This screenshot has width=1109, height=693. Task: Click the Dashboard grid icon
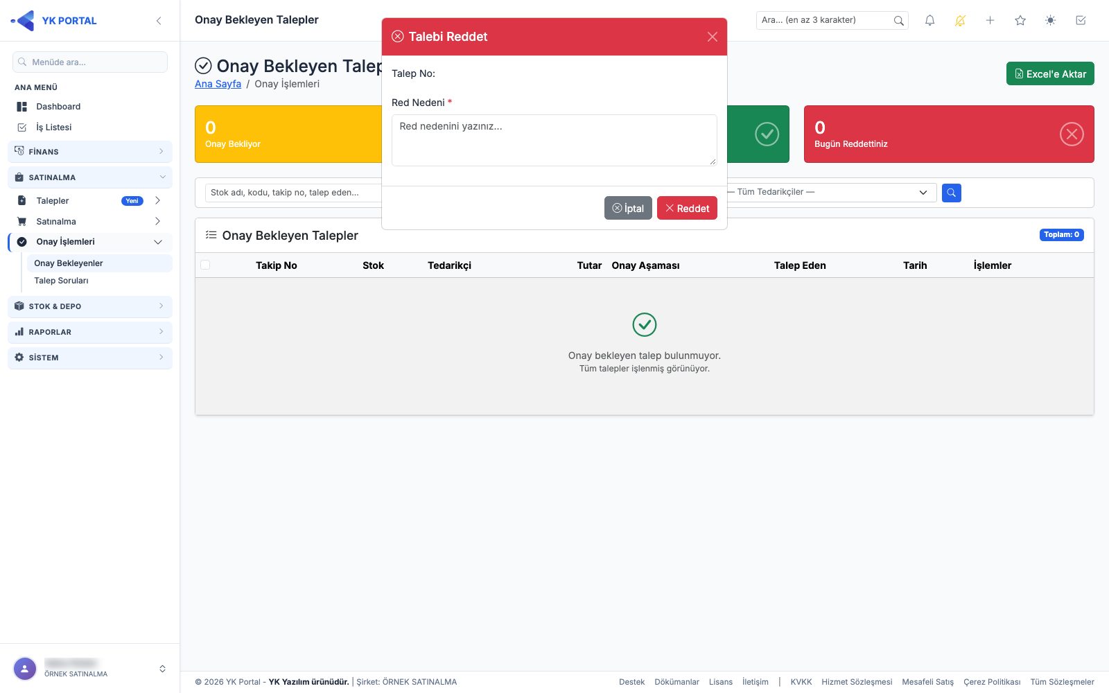(22, 107)
